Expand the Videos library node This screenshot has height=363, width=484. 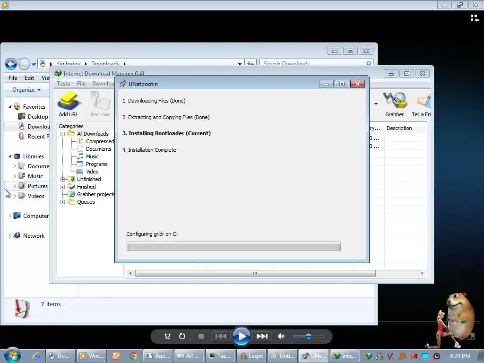point(15,196)
